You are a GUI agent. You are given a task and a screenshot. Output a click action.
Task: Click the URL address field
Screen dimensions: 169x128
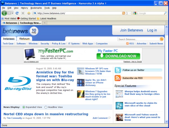(x=79, y=13)
